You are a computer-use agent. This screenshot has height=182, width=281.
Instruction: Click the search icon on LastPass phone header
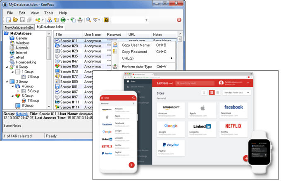click(x=133, y=98)
